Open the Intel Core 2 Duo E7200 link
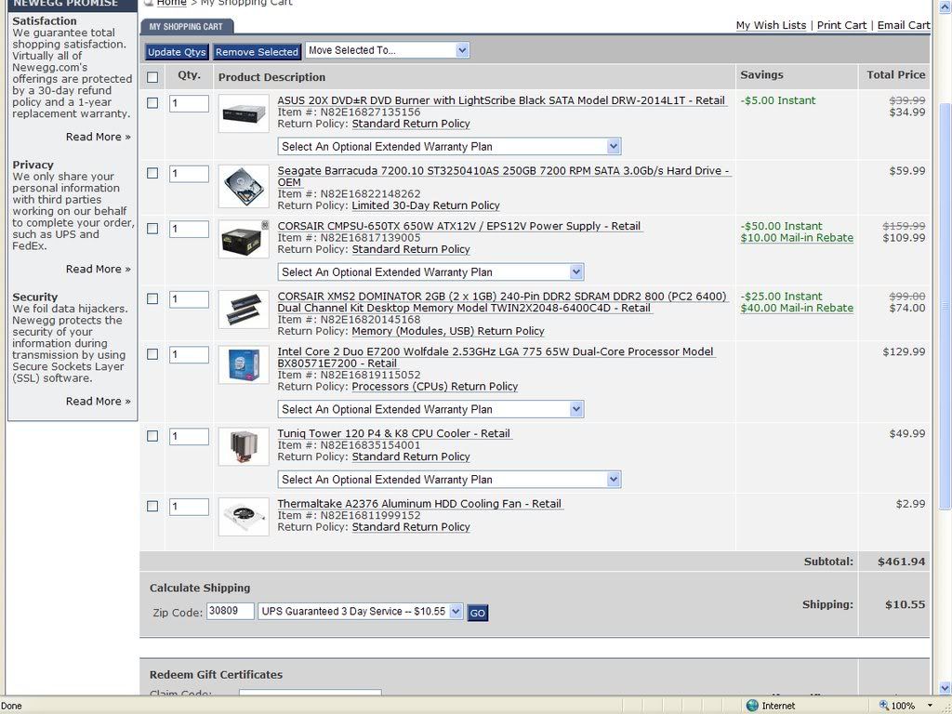This screenshot has width=952, height=714. (496, 358)
